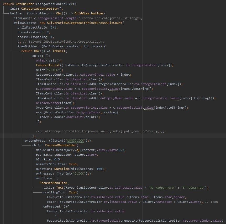Click the commented-out '//print(GroupsController' line
This screenshot has width=226, height=224.
point(100,131)
